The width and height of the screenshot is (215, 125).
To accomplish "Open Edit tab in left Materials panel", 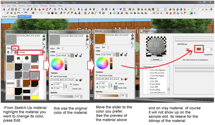I will tap(15, 48).
